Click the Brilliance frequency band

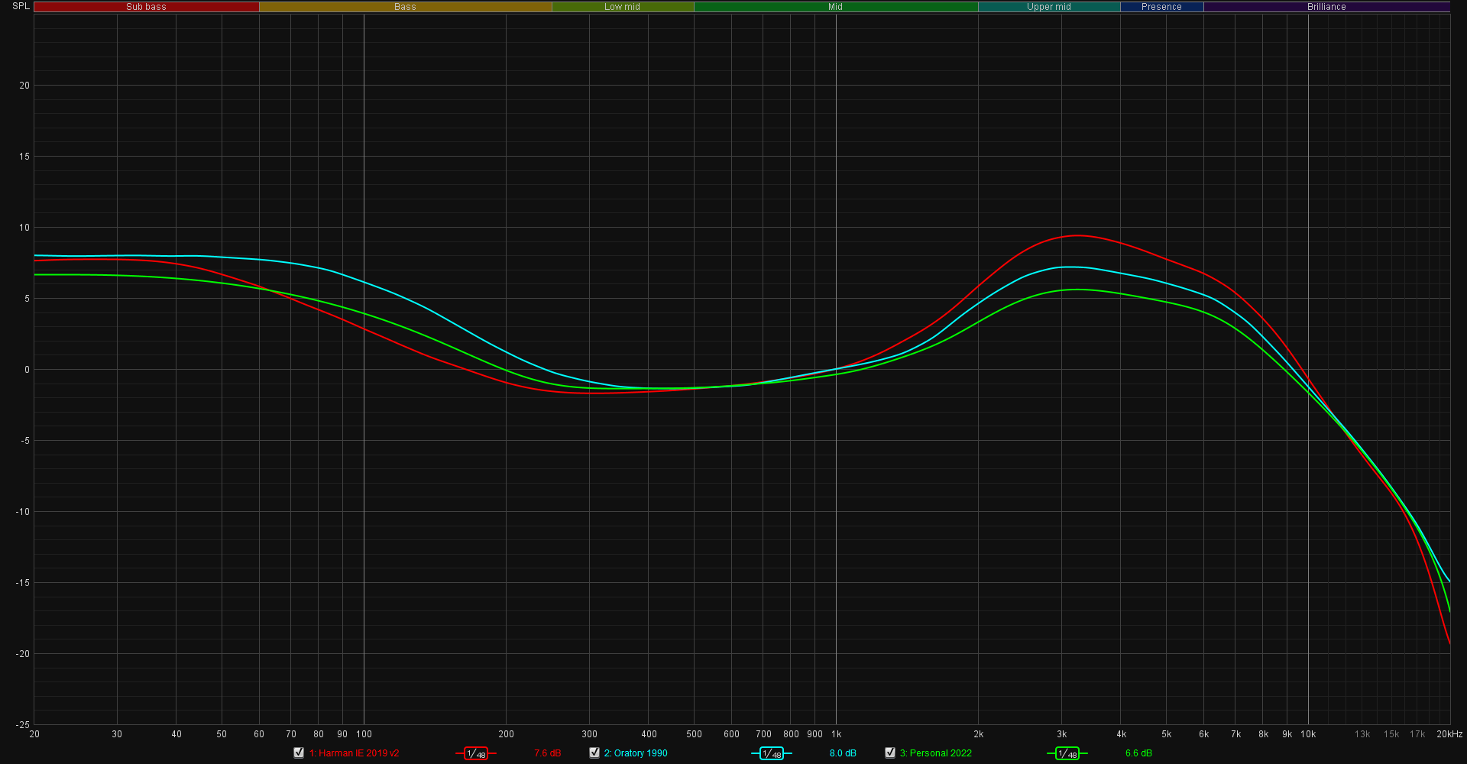[x=1326, y=7]
